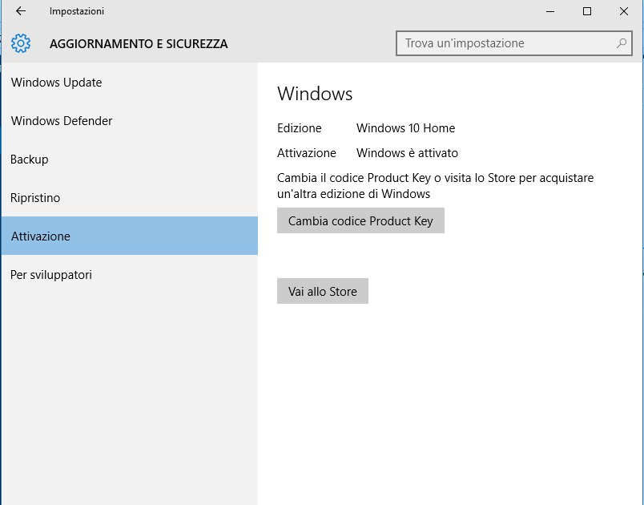Click the 'Windows 10 Home' edition text
Screen dimensions: 644x505
click(x=405, y=128)
